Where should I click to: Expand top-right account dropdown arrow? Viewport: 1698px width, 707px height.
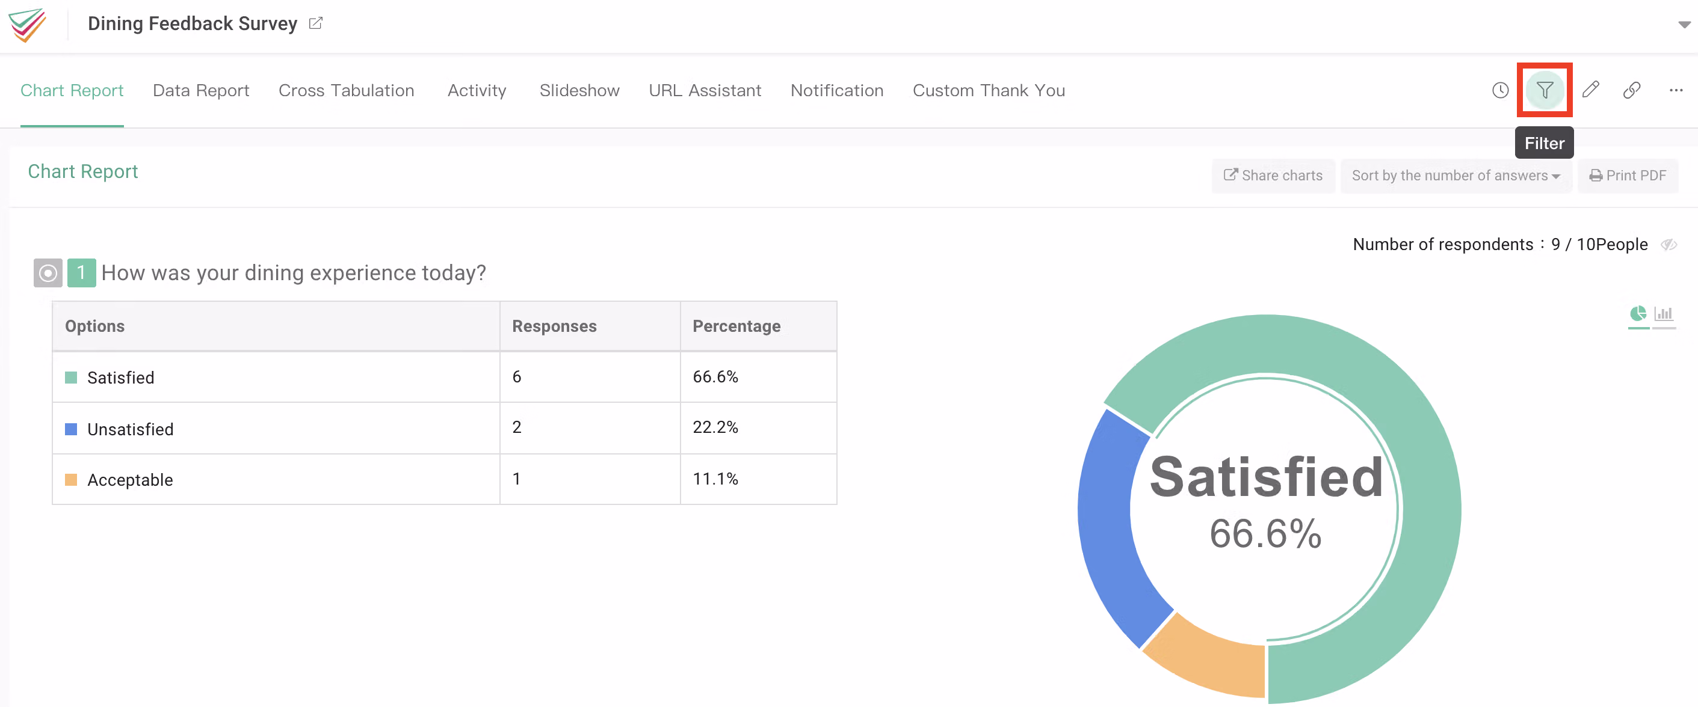[x=1684, y=25]
